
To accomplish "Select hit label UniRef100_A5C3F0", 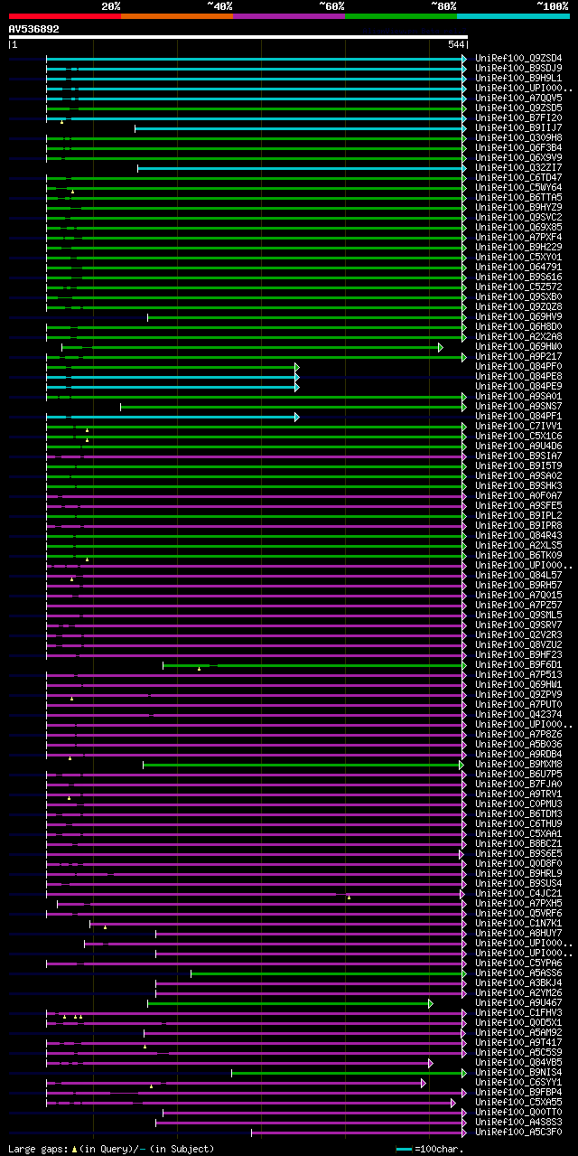I will click(518, 1133).
